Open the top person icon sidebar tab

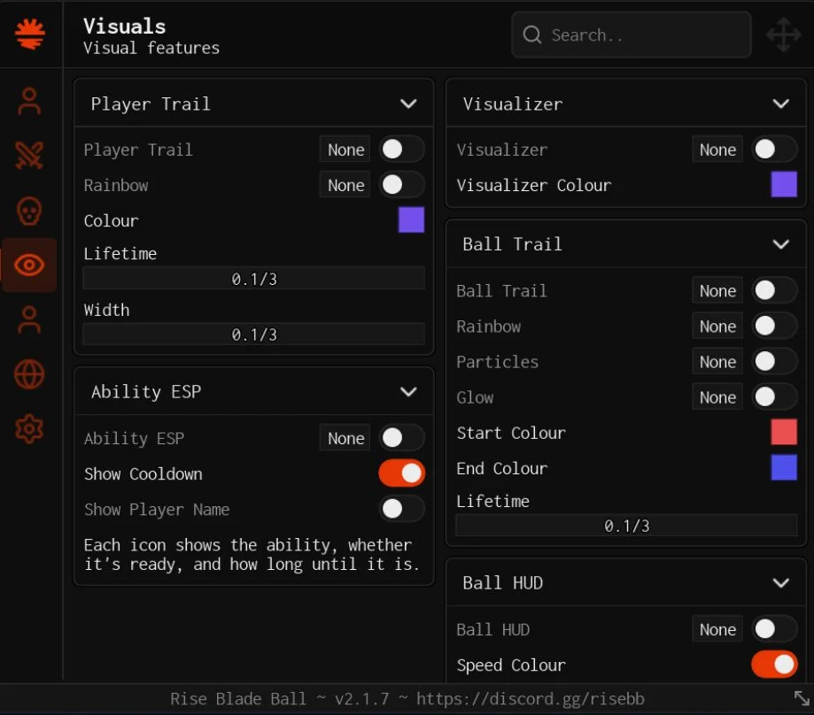point(29,101)
